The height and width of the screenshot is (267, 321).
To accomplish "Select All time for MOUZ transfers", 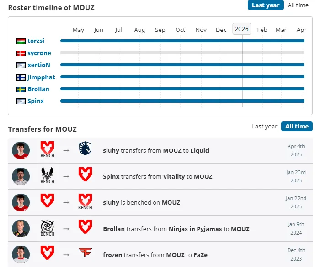I will pos(297,126).
